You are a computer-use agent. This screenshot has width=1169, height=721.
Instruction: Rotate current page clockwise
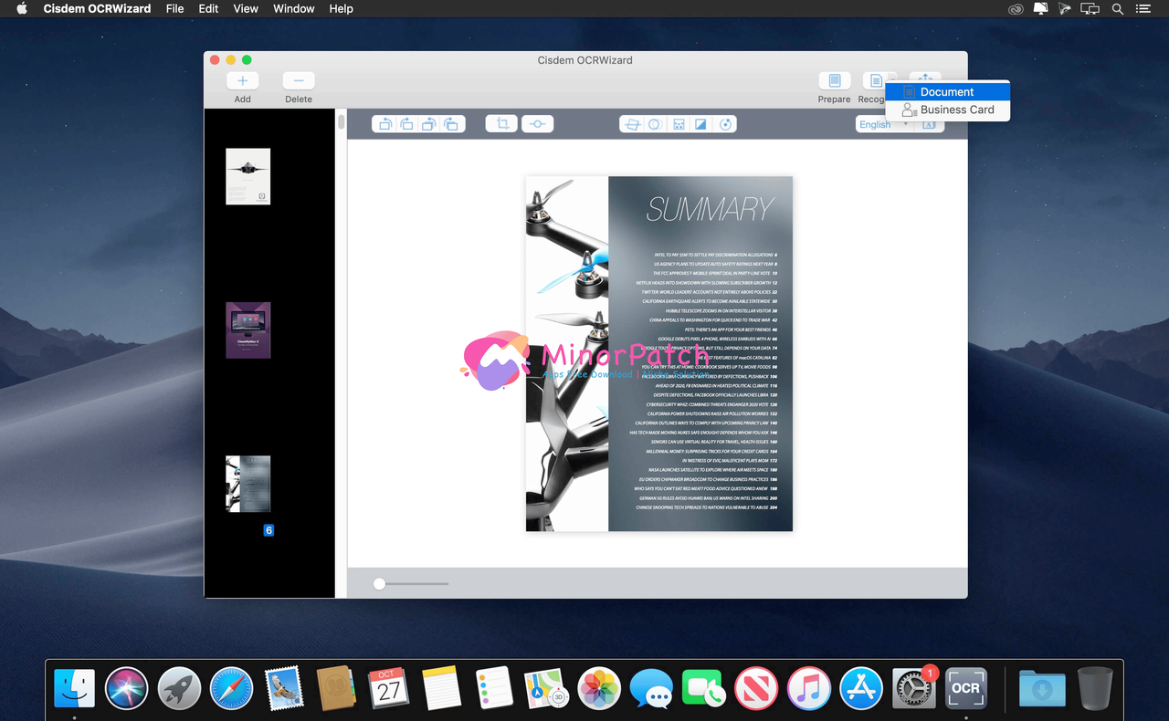coord(406,124)
